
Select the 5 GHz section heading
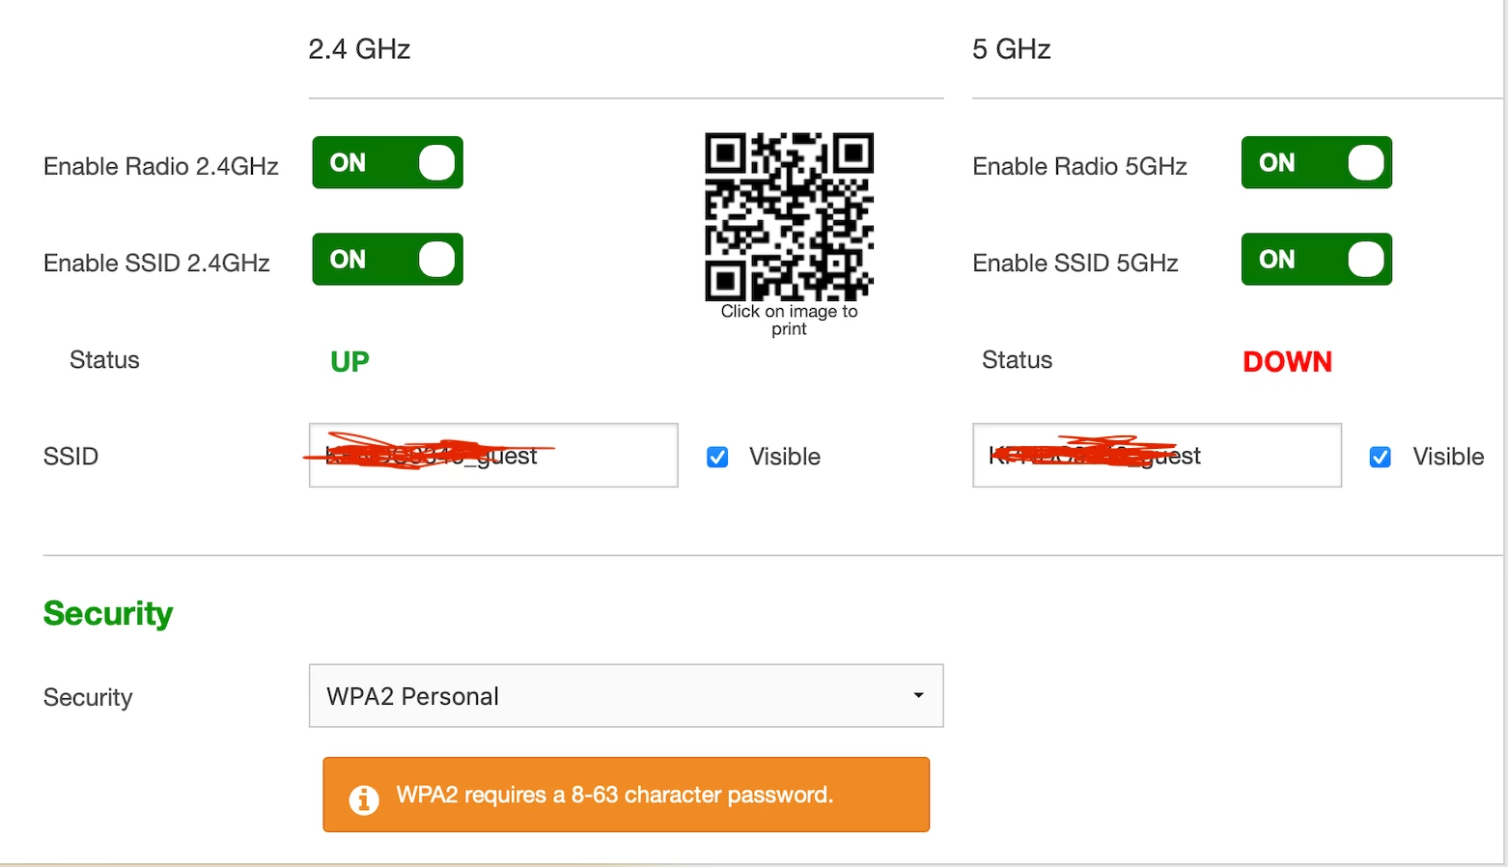click(1012, 49)
